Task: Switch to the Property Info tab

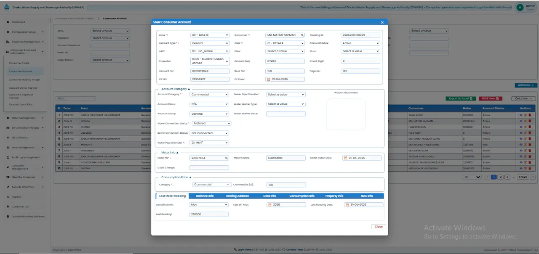Action: [334, 196]
